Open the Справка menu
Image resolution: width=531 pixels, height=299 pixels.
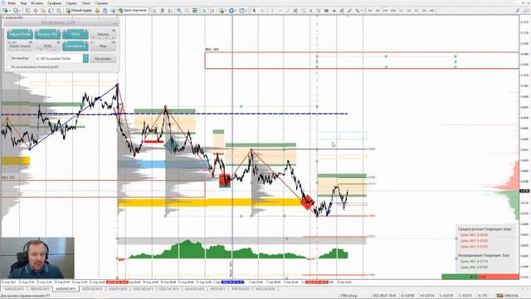coord(101,3)
